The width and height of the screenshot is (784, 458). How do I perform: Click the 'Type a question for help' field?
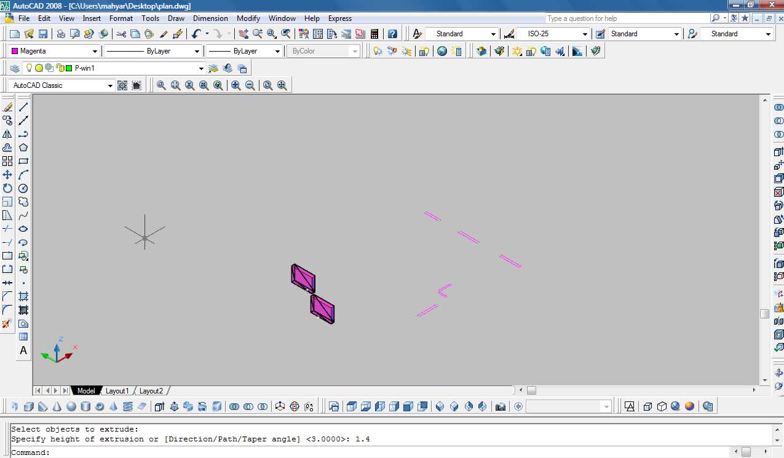pos(626,18)
